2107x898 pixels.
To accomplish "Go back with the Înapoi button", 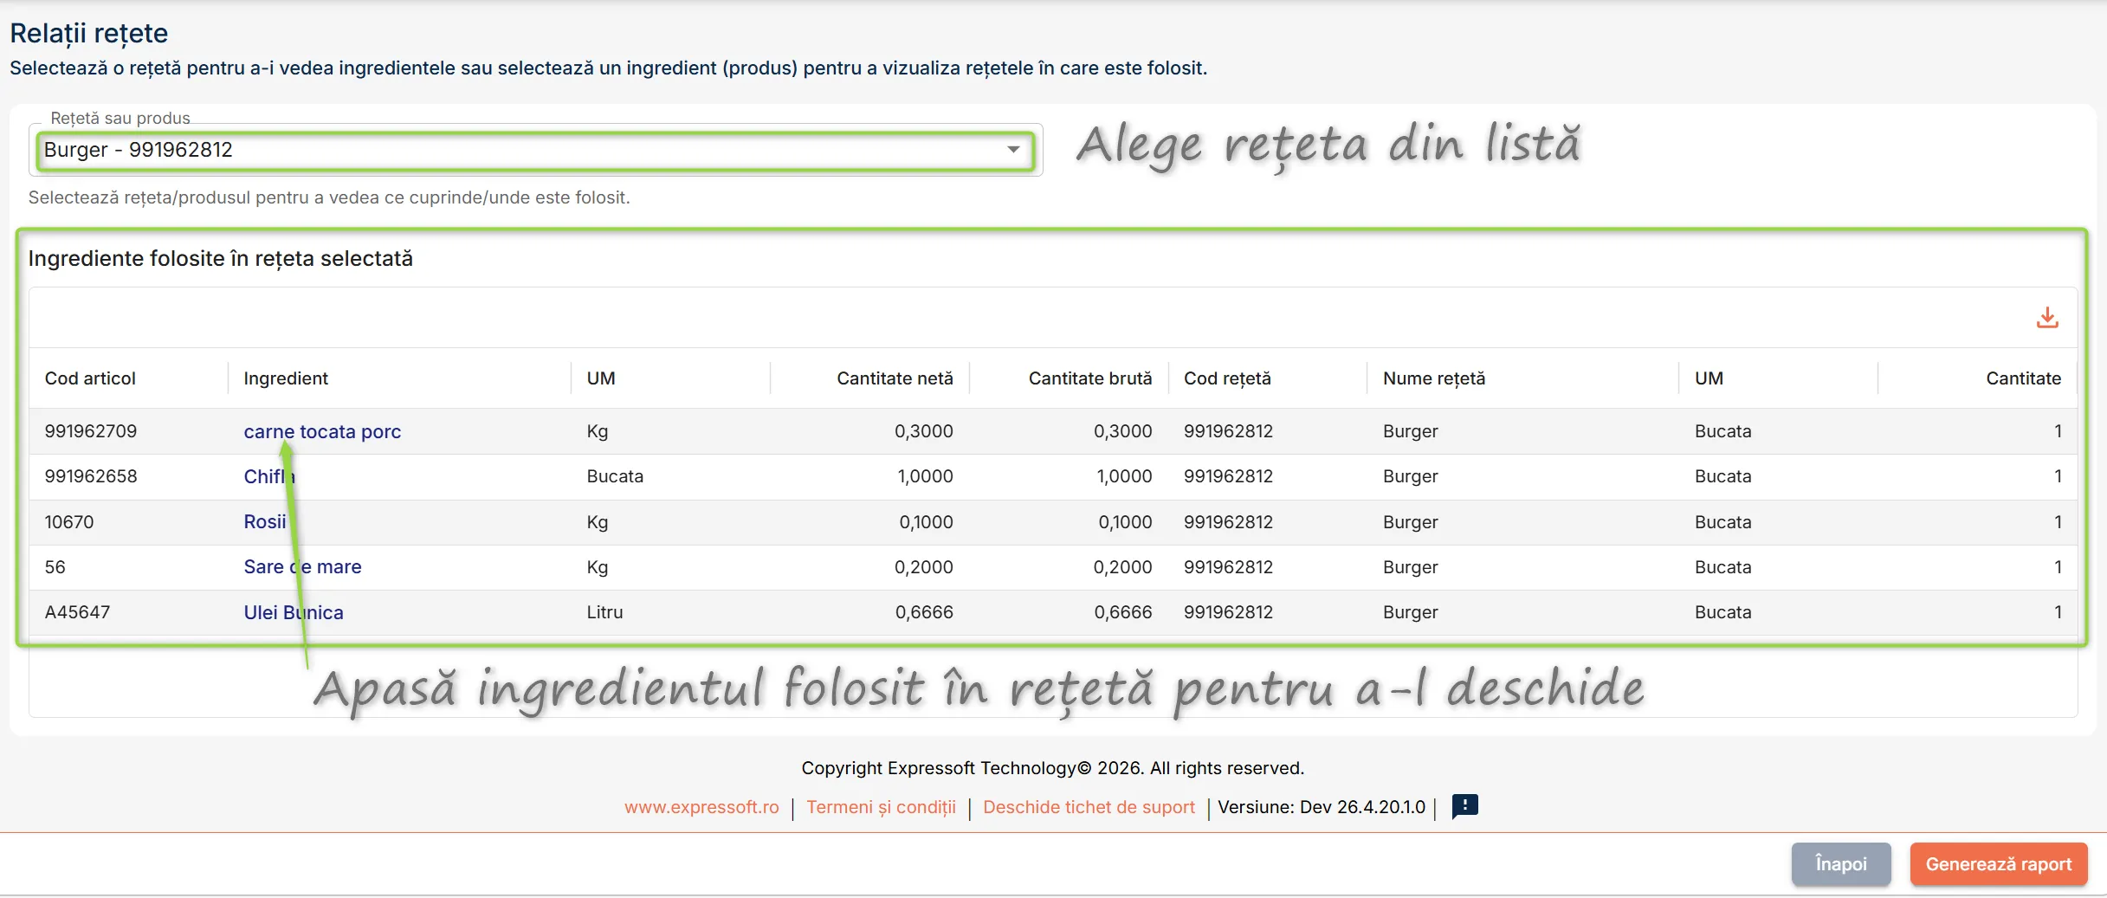I will pos(1841,864).
